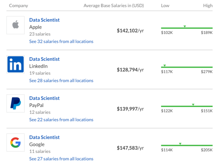Click the $189K high value
The image size is (217, 167).
[207, 32]
